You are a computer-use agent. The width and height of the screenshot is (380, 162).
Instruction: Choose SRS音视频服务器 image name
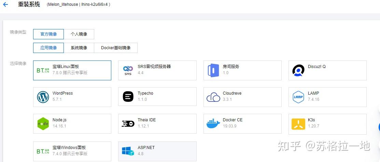(x=154, y=66)
